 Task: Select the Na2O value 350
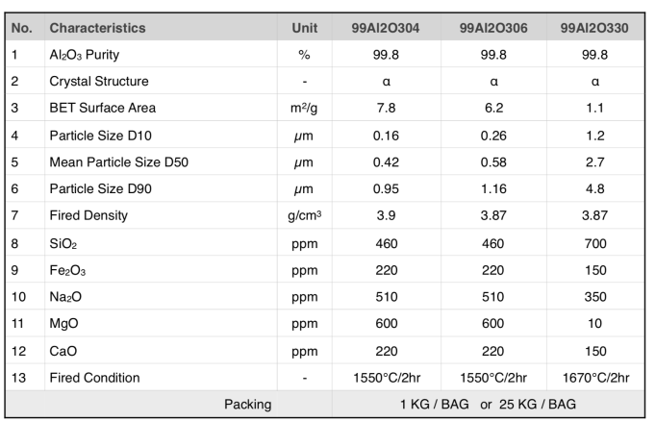pyautogui.click(x=595, y=297)
